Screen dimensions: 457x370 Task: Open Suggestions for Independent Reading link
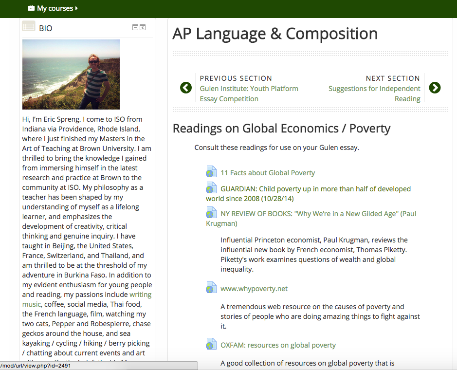click(374, 93)
